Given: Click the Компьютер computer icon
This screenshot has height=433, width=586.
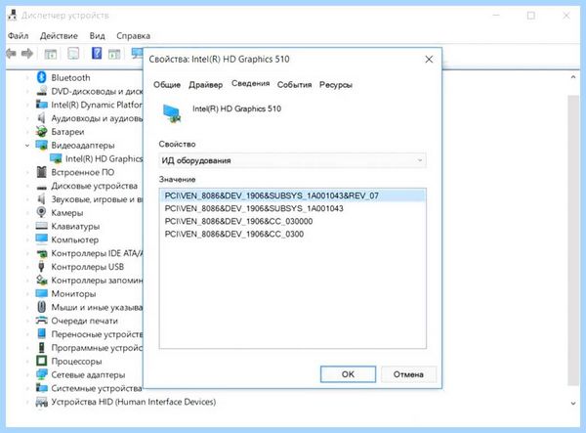Looking at the screenshot, I should click(41, 238).
